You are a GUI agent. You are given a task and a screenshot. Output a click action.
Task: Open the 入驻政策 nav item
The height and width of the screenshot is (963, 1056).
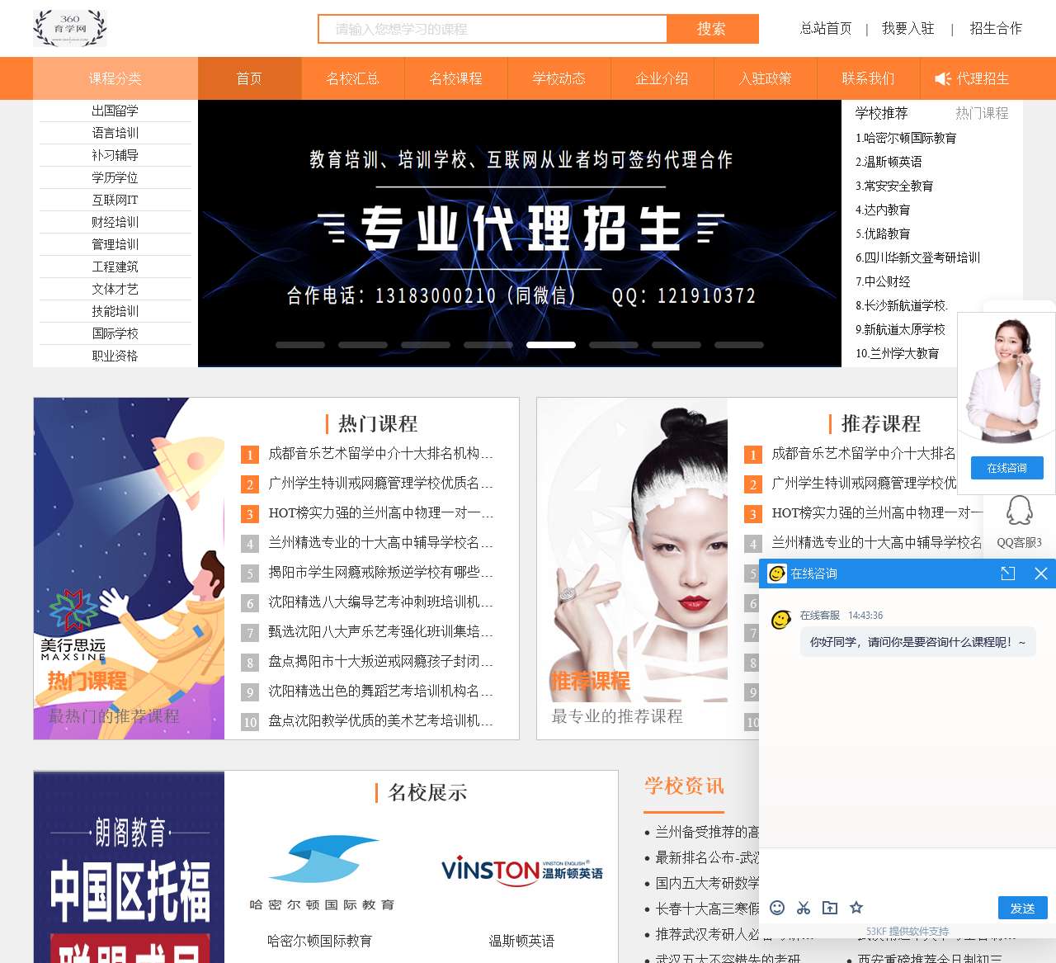click(766, 78)
